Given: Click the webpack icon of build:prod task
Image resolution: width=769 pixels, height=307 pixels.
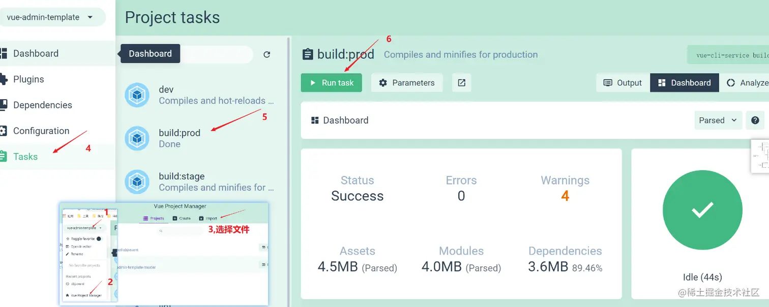Looking at the screenshot, I should (x=137, y=138).
